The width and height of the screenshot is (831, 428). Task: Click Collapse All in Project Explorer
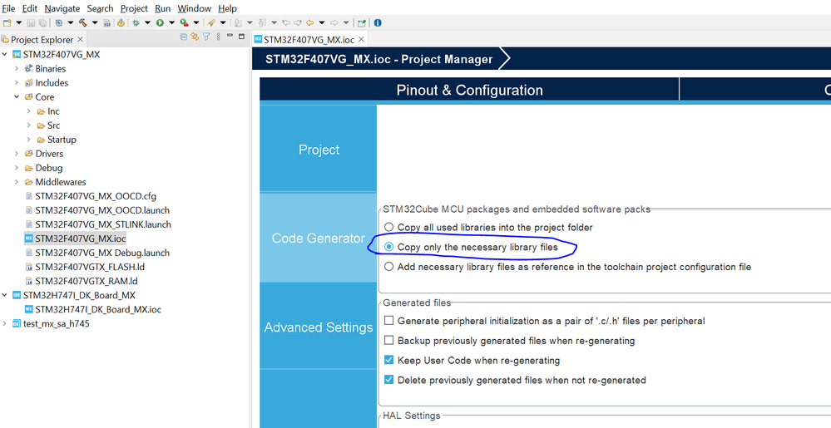pyautogui.click(x=183, y=37)
